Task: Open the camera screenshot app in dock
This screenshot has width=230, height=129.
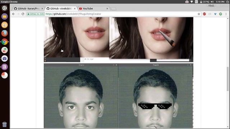Action: [x=4, y=58]
